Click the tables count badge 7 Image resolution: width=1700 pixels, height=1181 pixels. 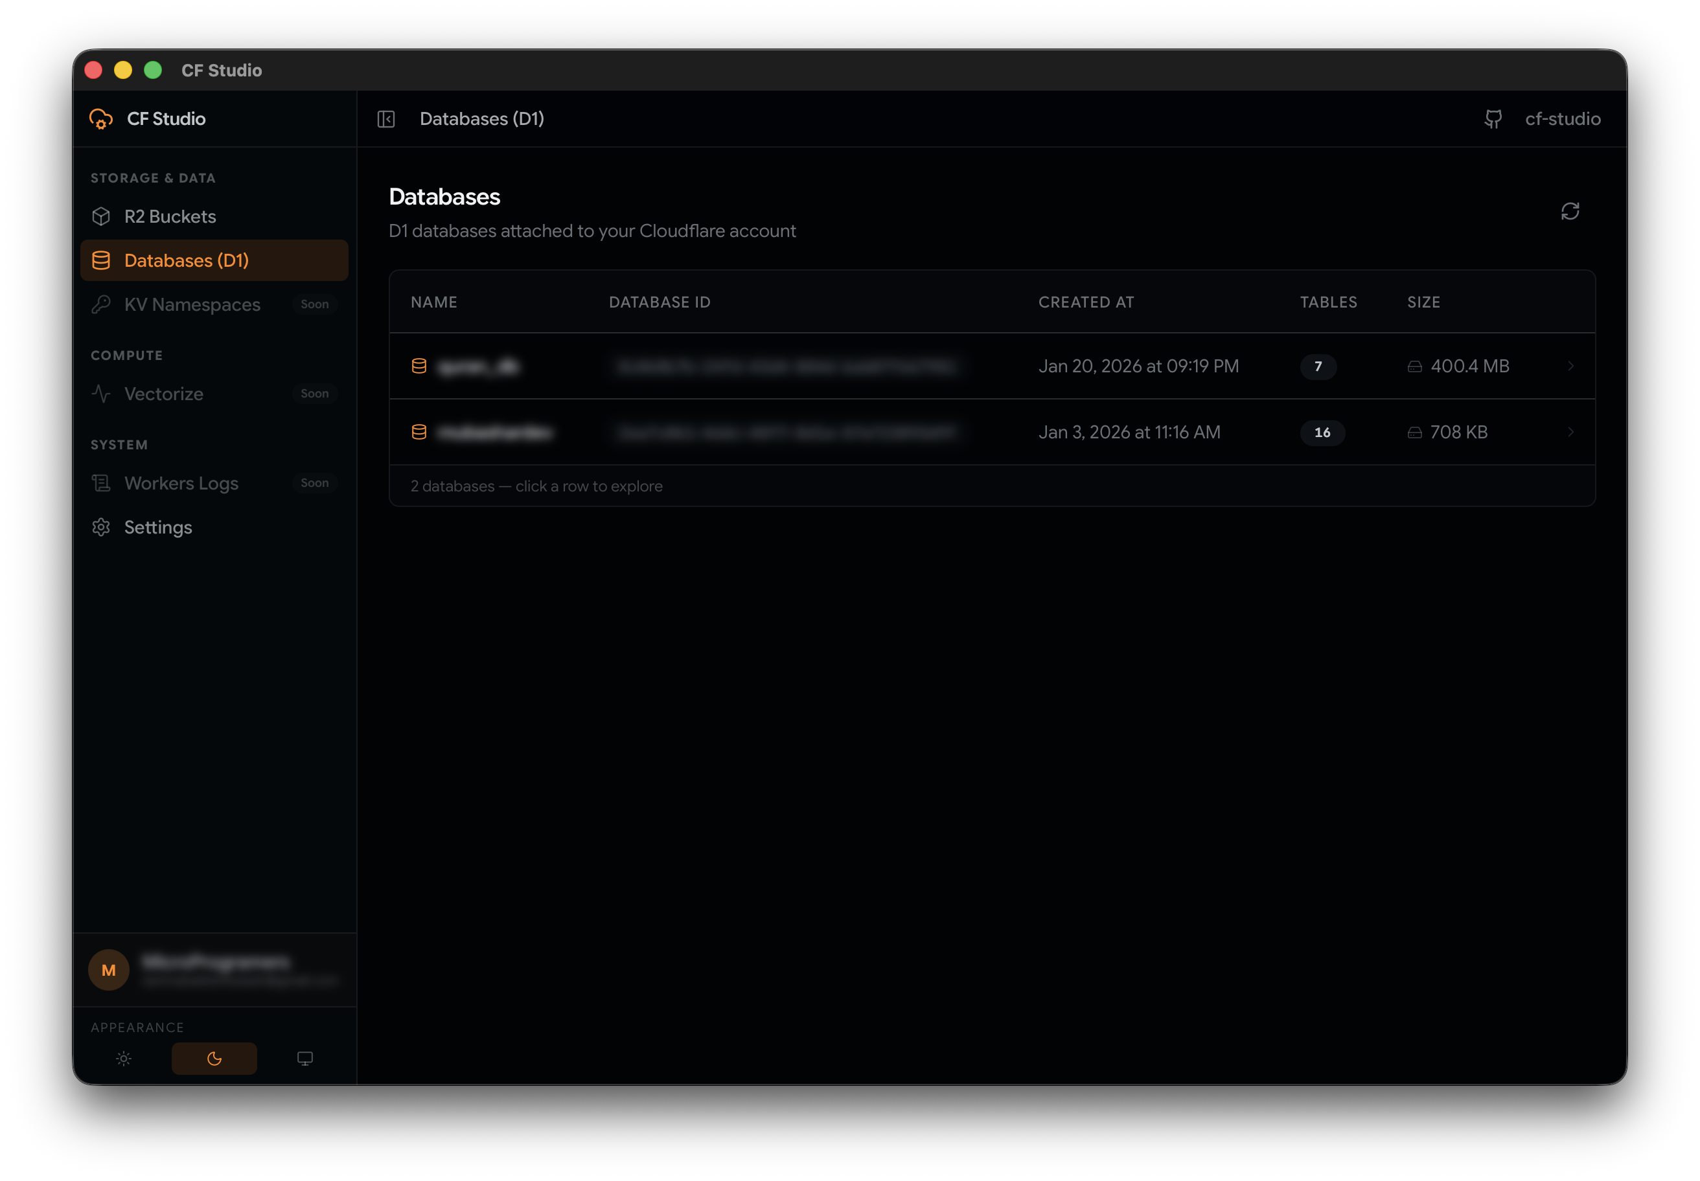tap(1318, 367)
